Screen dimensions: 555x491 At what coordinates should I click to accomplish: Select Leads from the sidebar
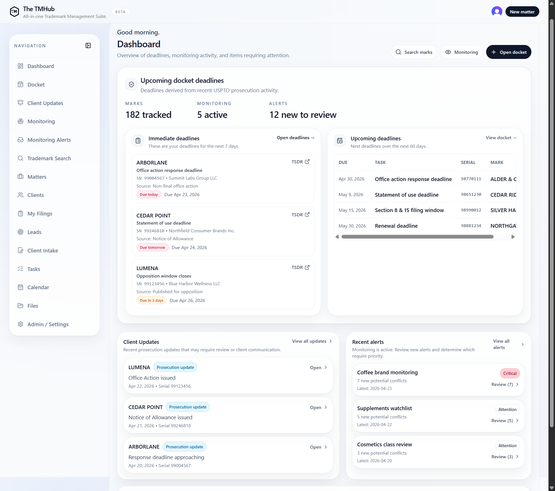tap(34, 232)
